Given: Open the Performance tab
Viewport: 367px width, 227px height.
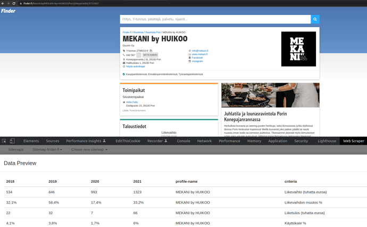Looking at the screenshot, I should coord(229,141).
